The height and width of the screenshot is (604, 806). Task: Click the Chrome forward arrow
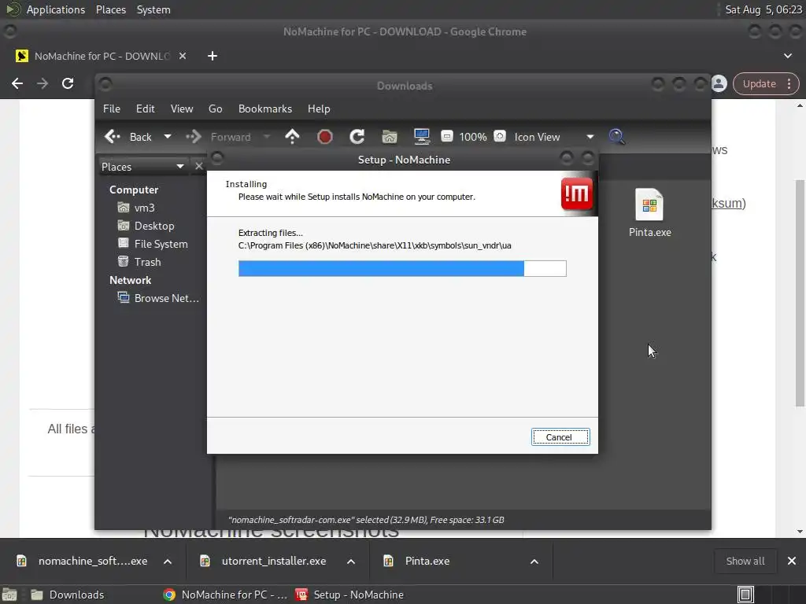43,83
